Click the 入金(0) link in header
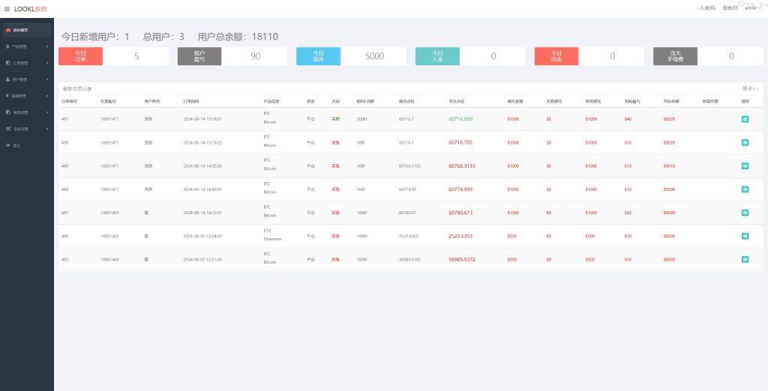The image size is (768, 391). (x=706, y=7)
